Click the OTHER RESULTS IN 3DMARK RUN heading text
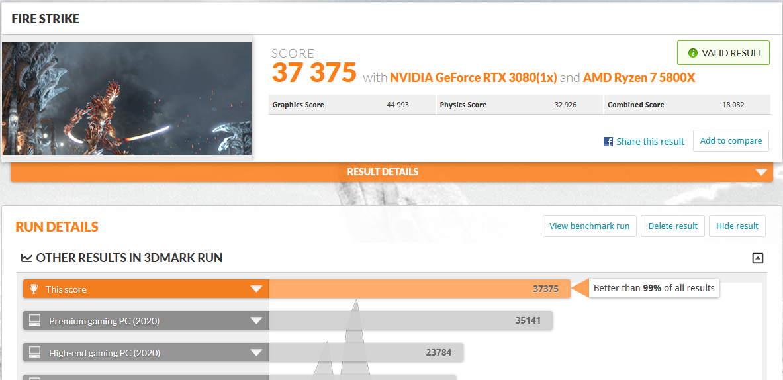The width and height of the screenshot is (783, 380). (x=129, y=258)
